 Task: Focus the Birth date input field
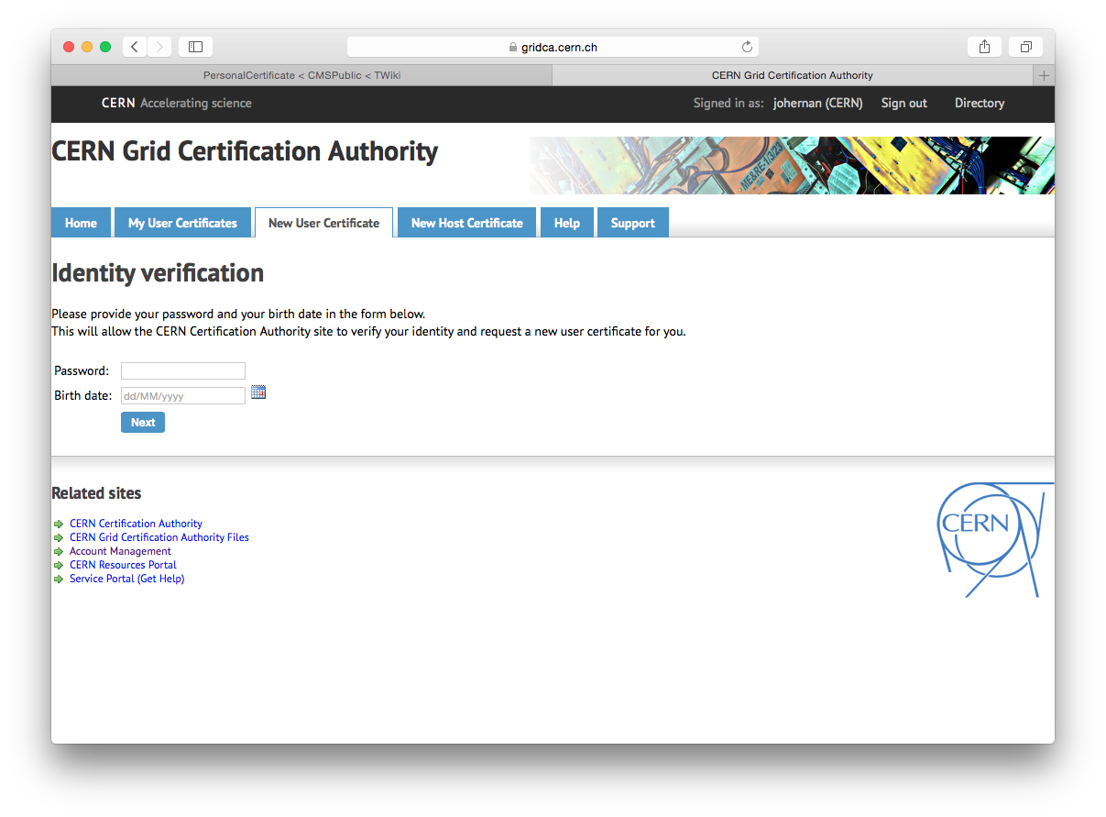(x=183, y=395)
